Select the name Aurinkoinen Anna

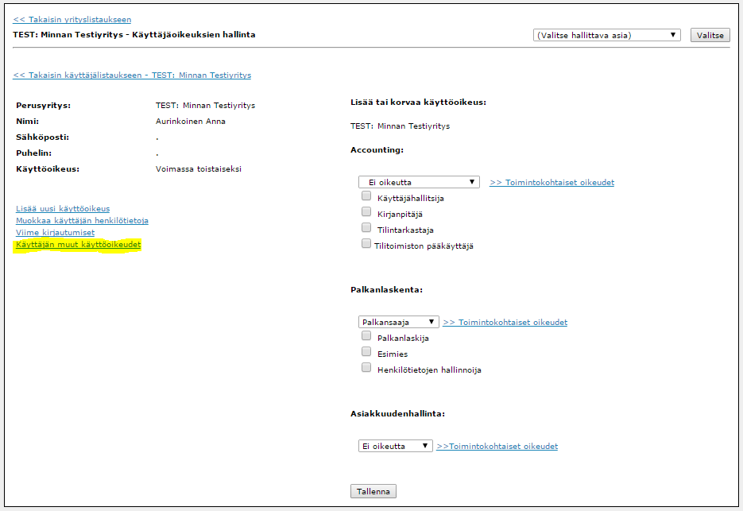tap(191, 122)
